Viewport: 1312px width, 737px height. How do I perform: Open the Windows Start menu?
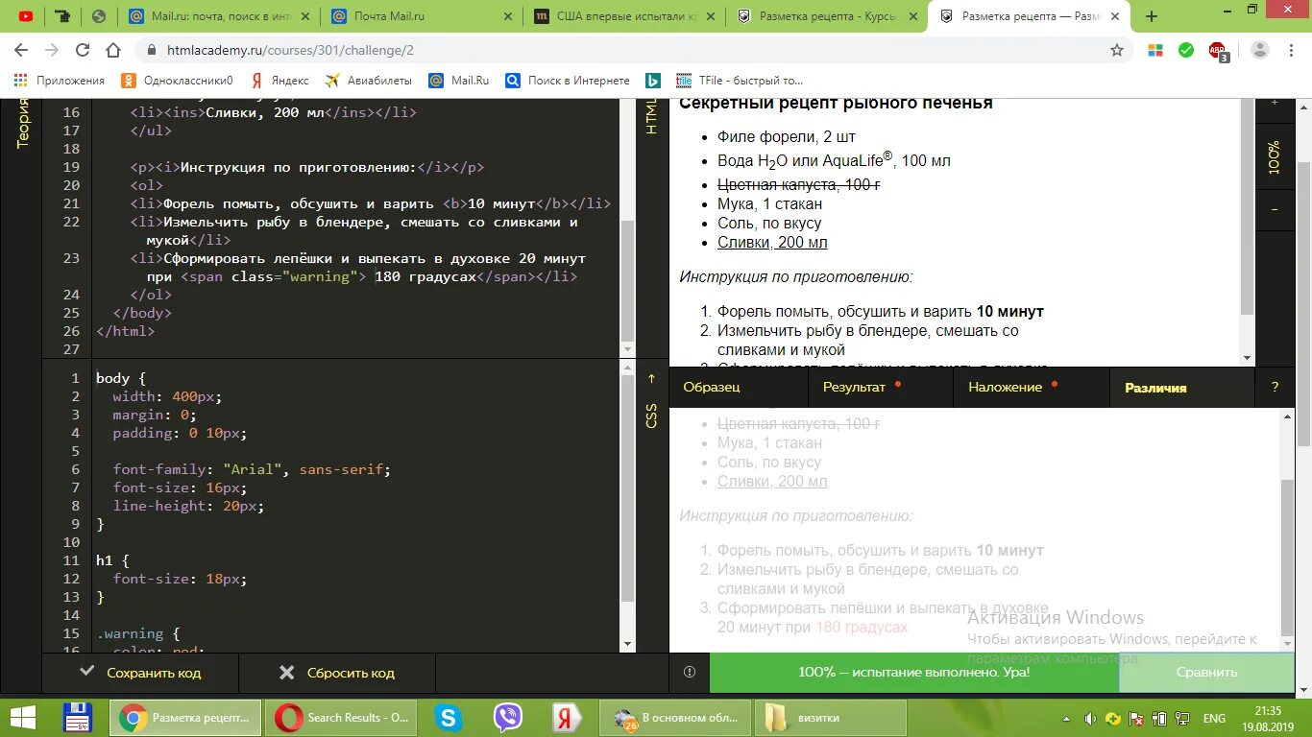tap(22, 718)
